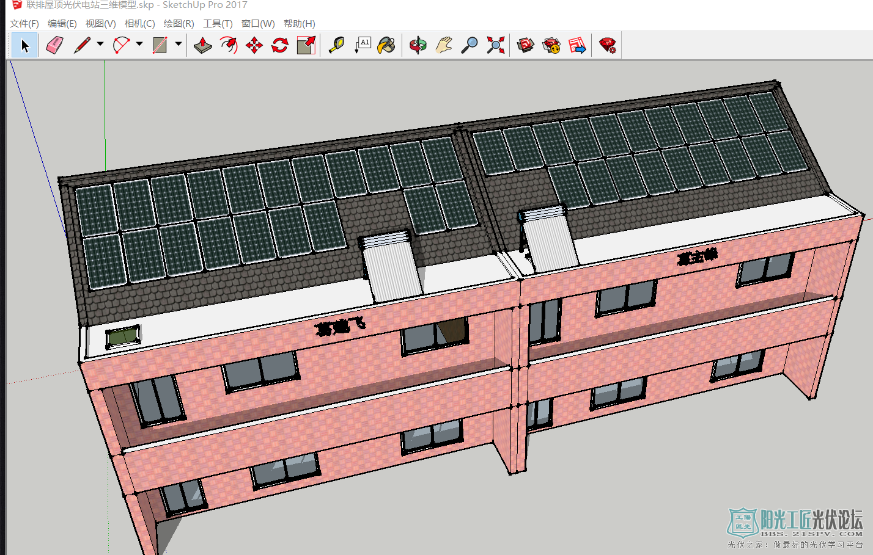This screenshot has width=873, height=555.
Task: Open the Extension Manager ruby icon
Action: (x=608, y=45)
